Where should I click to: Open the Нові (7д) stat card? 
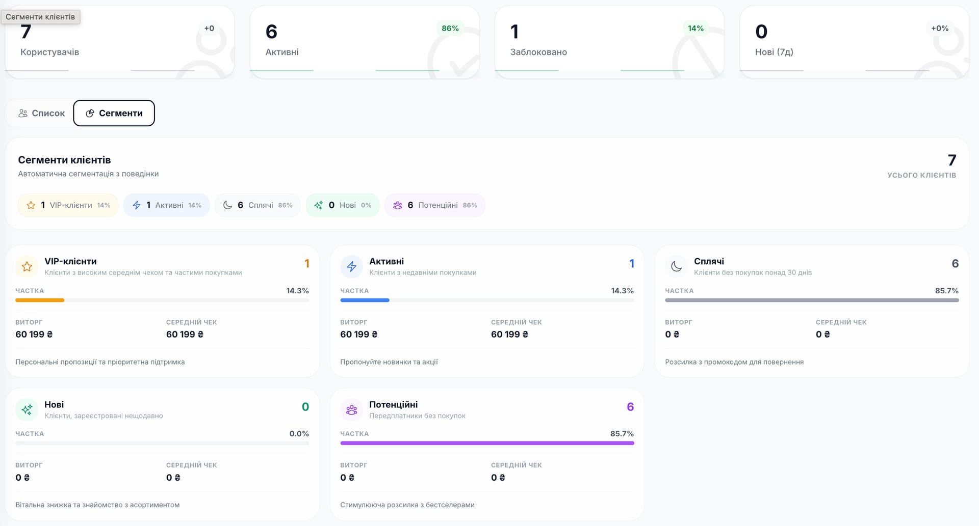854,42
